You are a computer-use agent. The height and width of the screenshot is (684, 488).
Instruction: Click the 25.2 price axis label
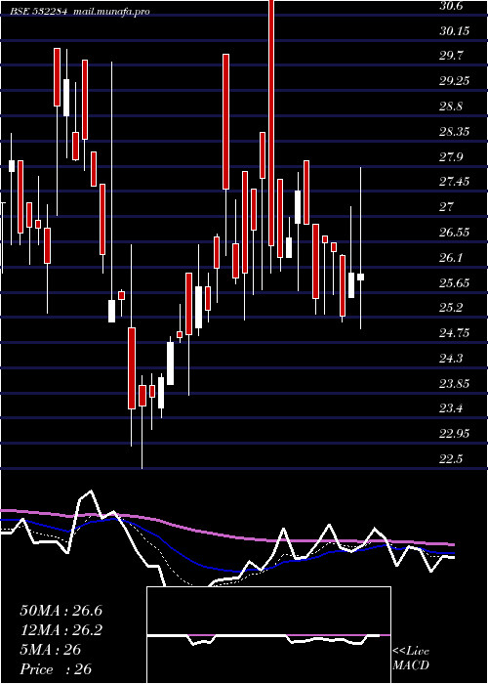click(450, 308)
